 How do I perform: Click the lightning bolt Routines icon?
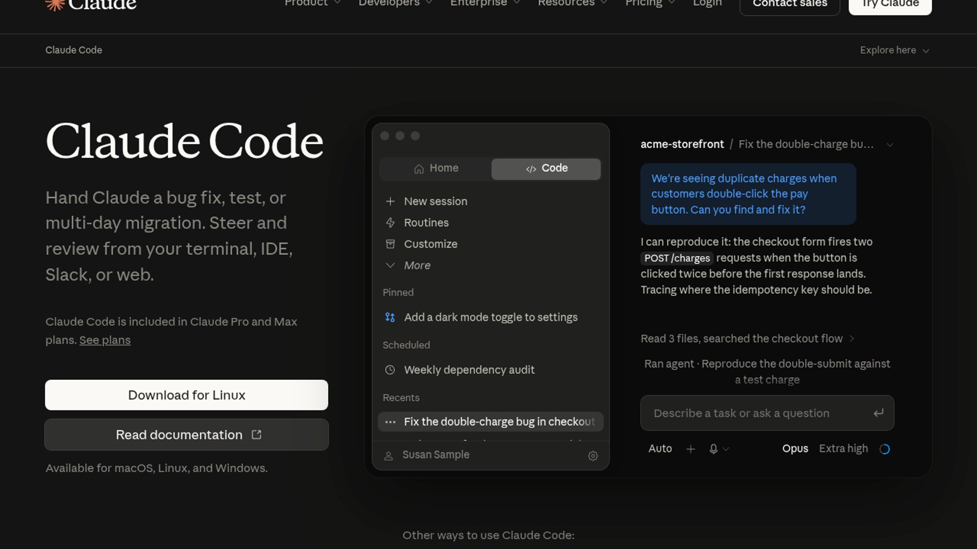pos(390,223)
